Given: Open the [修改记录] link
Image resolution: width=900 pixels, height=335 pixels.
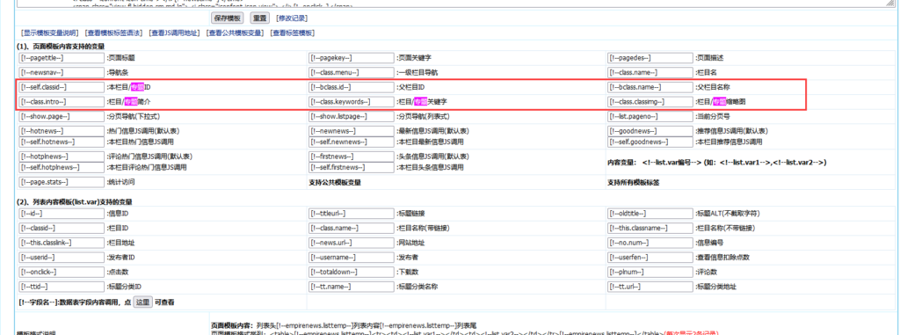Looking at the screenshot, I should pos(291,18).
